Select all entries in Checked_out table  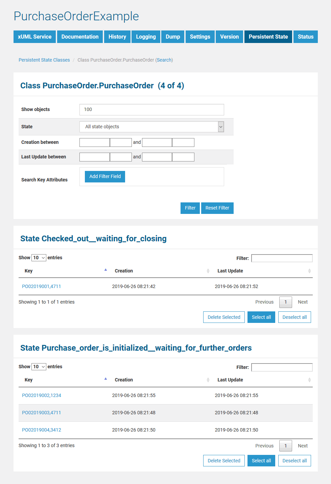(x=261, y=317)
